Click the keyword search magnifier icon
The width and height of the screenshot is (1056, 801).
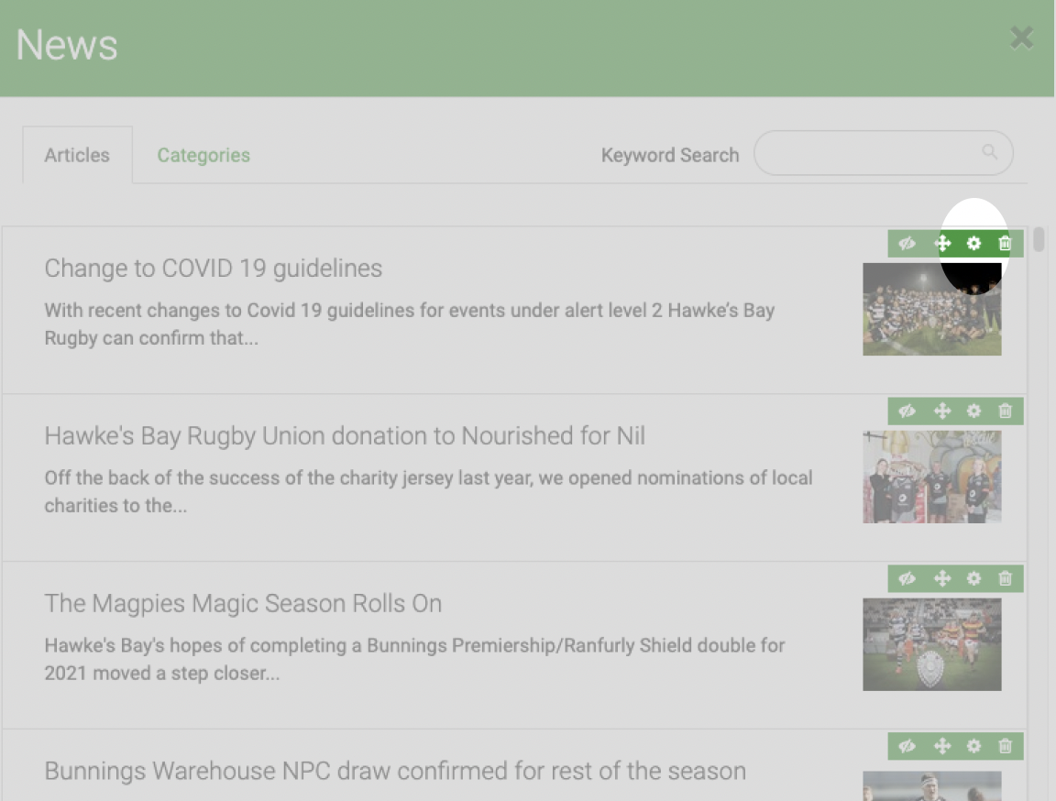(989, 152)
